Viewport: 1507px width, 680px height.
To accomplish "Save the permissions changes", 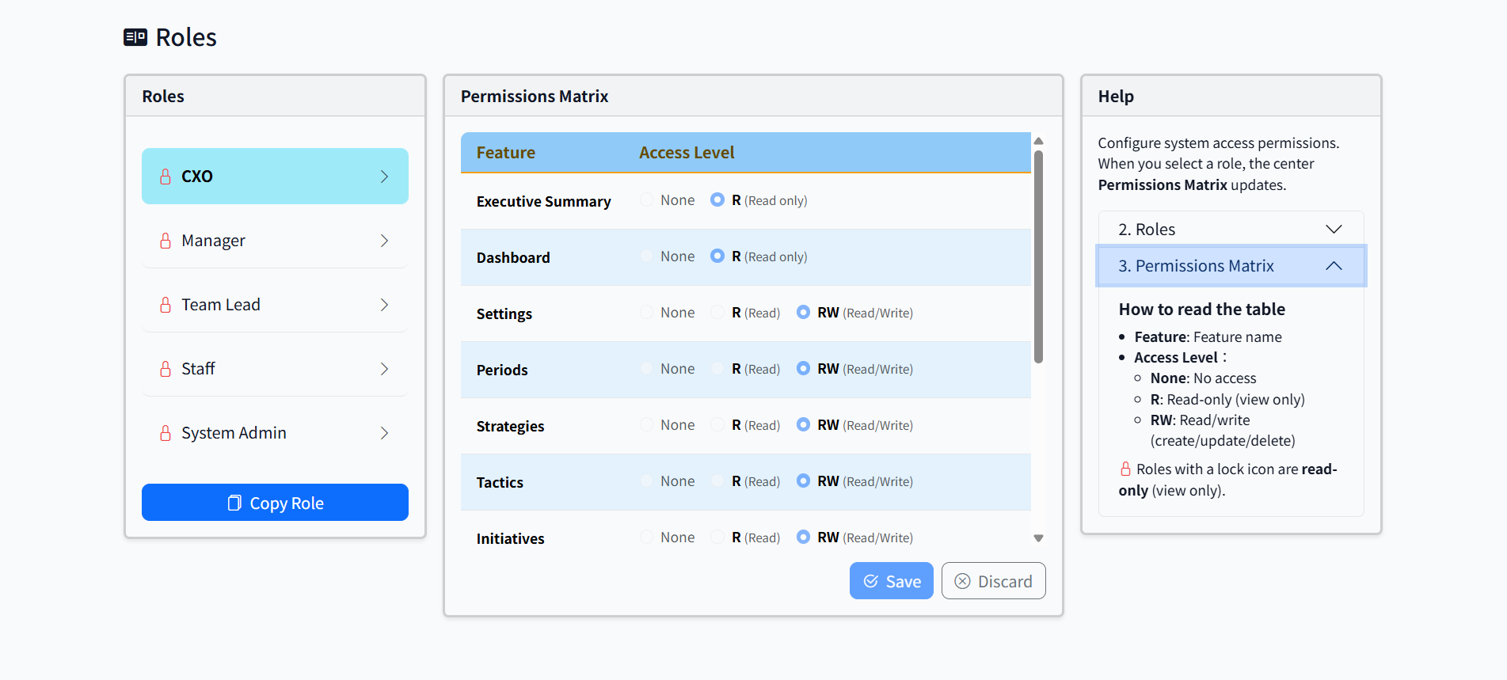I will pos(891,580).
